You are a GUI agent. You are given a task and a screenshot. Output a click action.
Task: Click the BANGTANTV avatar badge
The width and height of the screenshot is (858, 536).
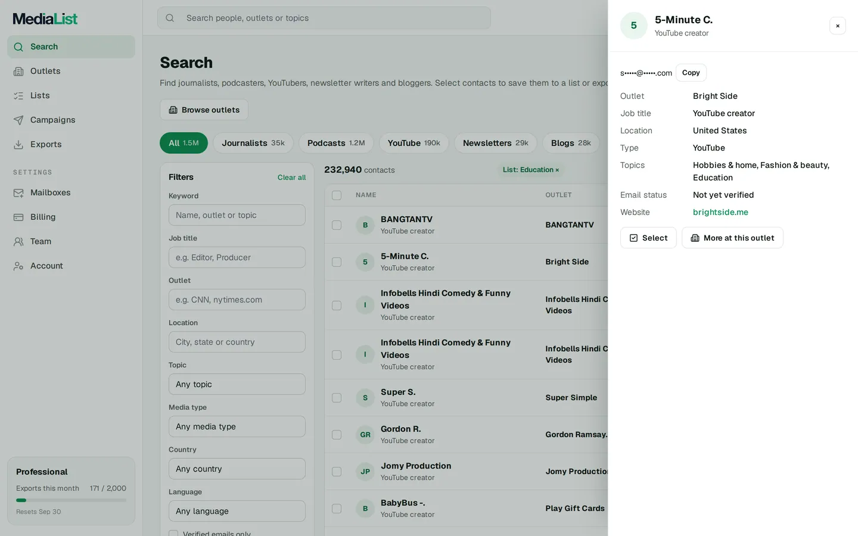coord(365,225)
